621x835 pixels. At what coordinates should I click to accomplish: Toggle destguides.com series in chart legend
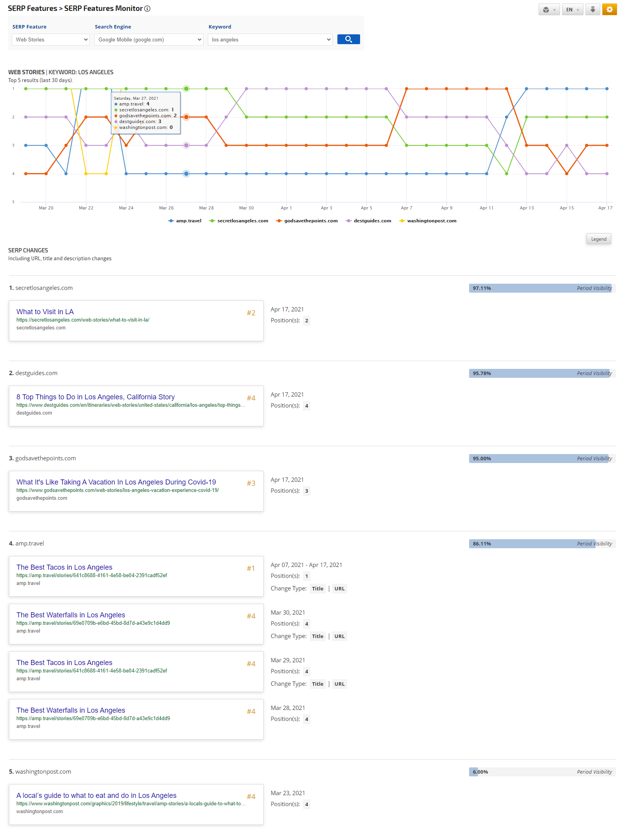tap(368, 221)
